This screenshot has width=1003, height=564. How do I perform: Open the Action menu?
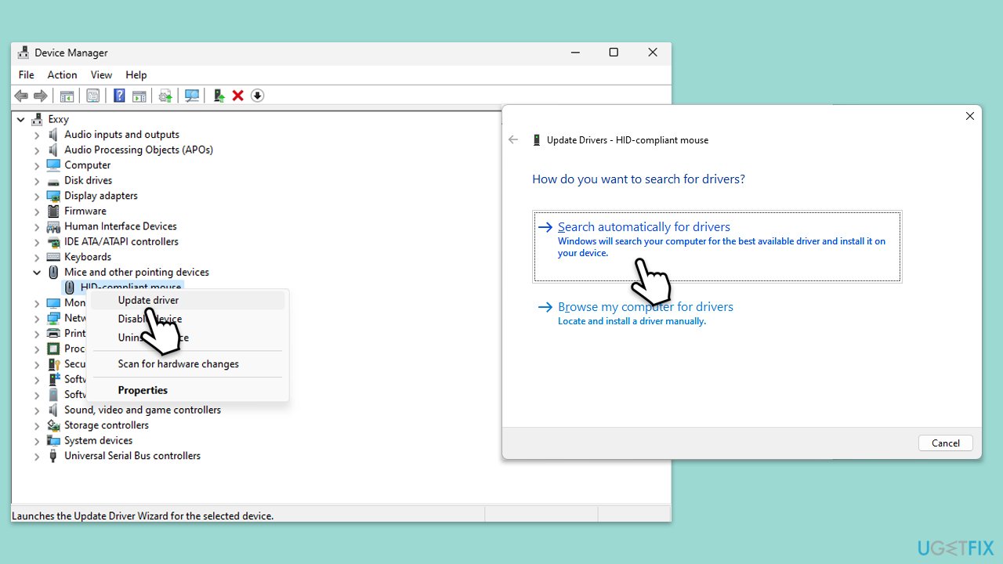[62, 75]
